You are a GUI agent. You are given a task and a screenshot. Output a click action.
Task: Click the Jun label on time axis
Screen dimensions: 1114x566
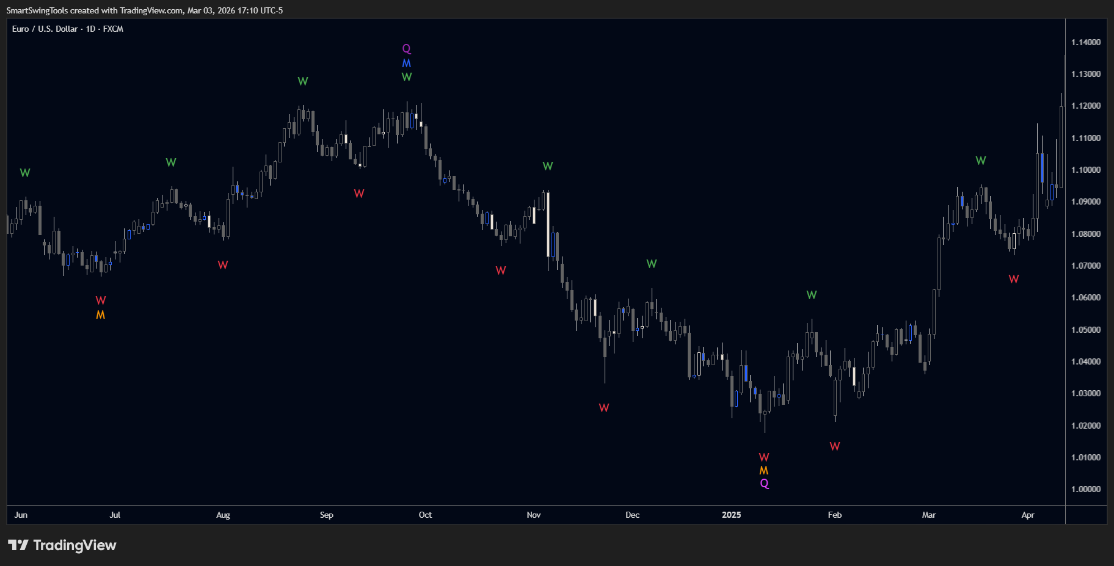pos(21,515)
